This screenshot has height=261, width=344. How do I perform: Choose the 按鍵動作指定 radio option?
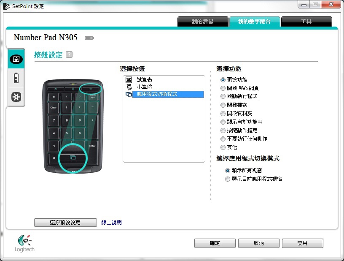pos(223,130)
